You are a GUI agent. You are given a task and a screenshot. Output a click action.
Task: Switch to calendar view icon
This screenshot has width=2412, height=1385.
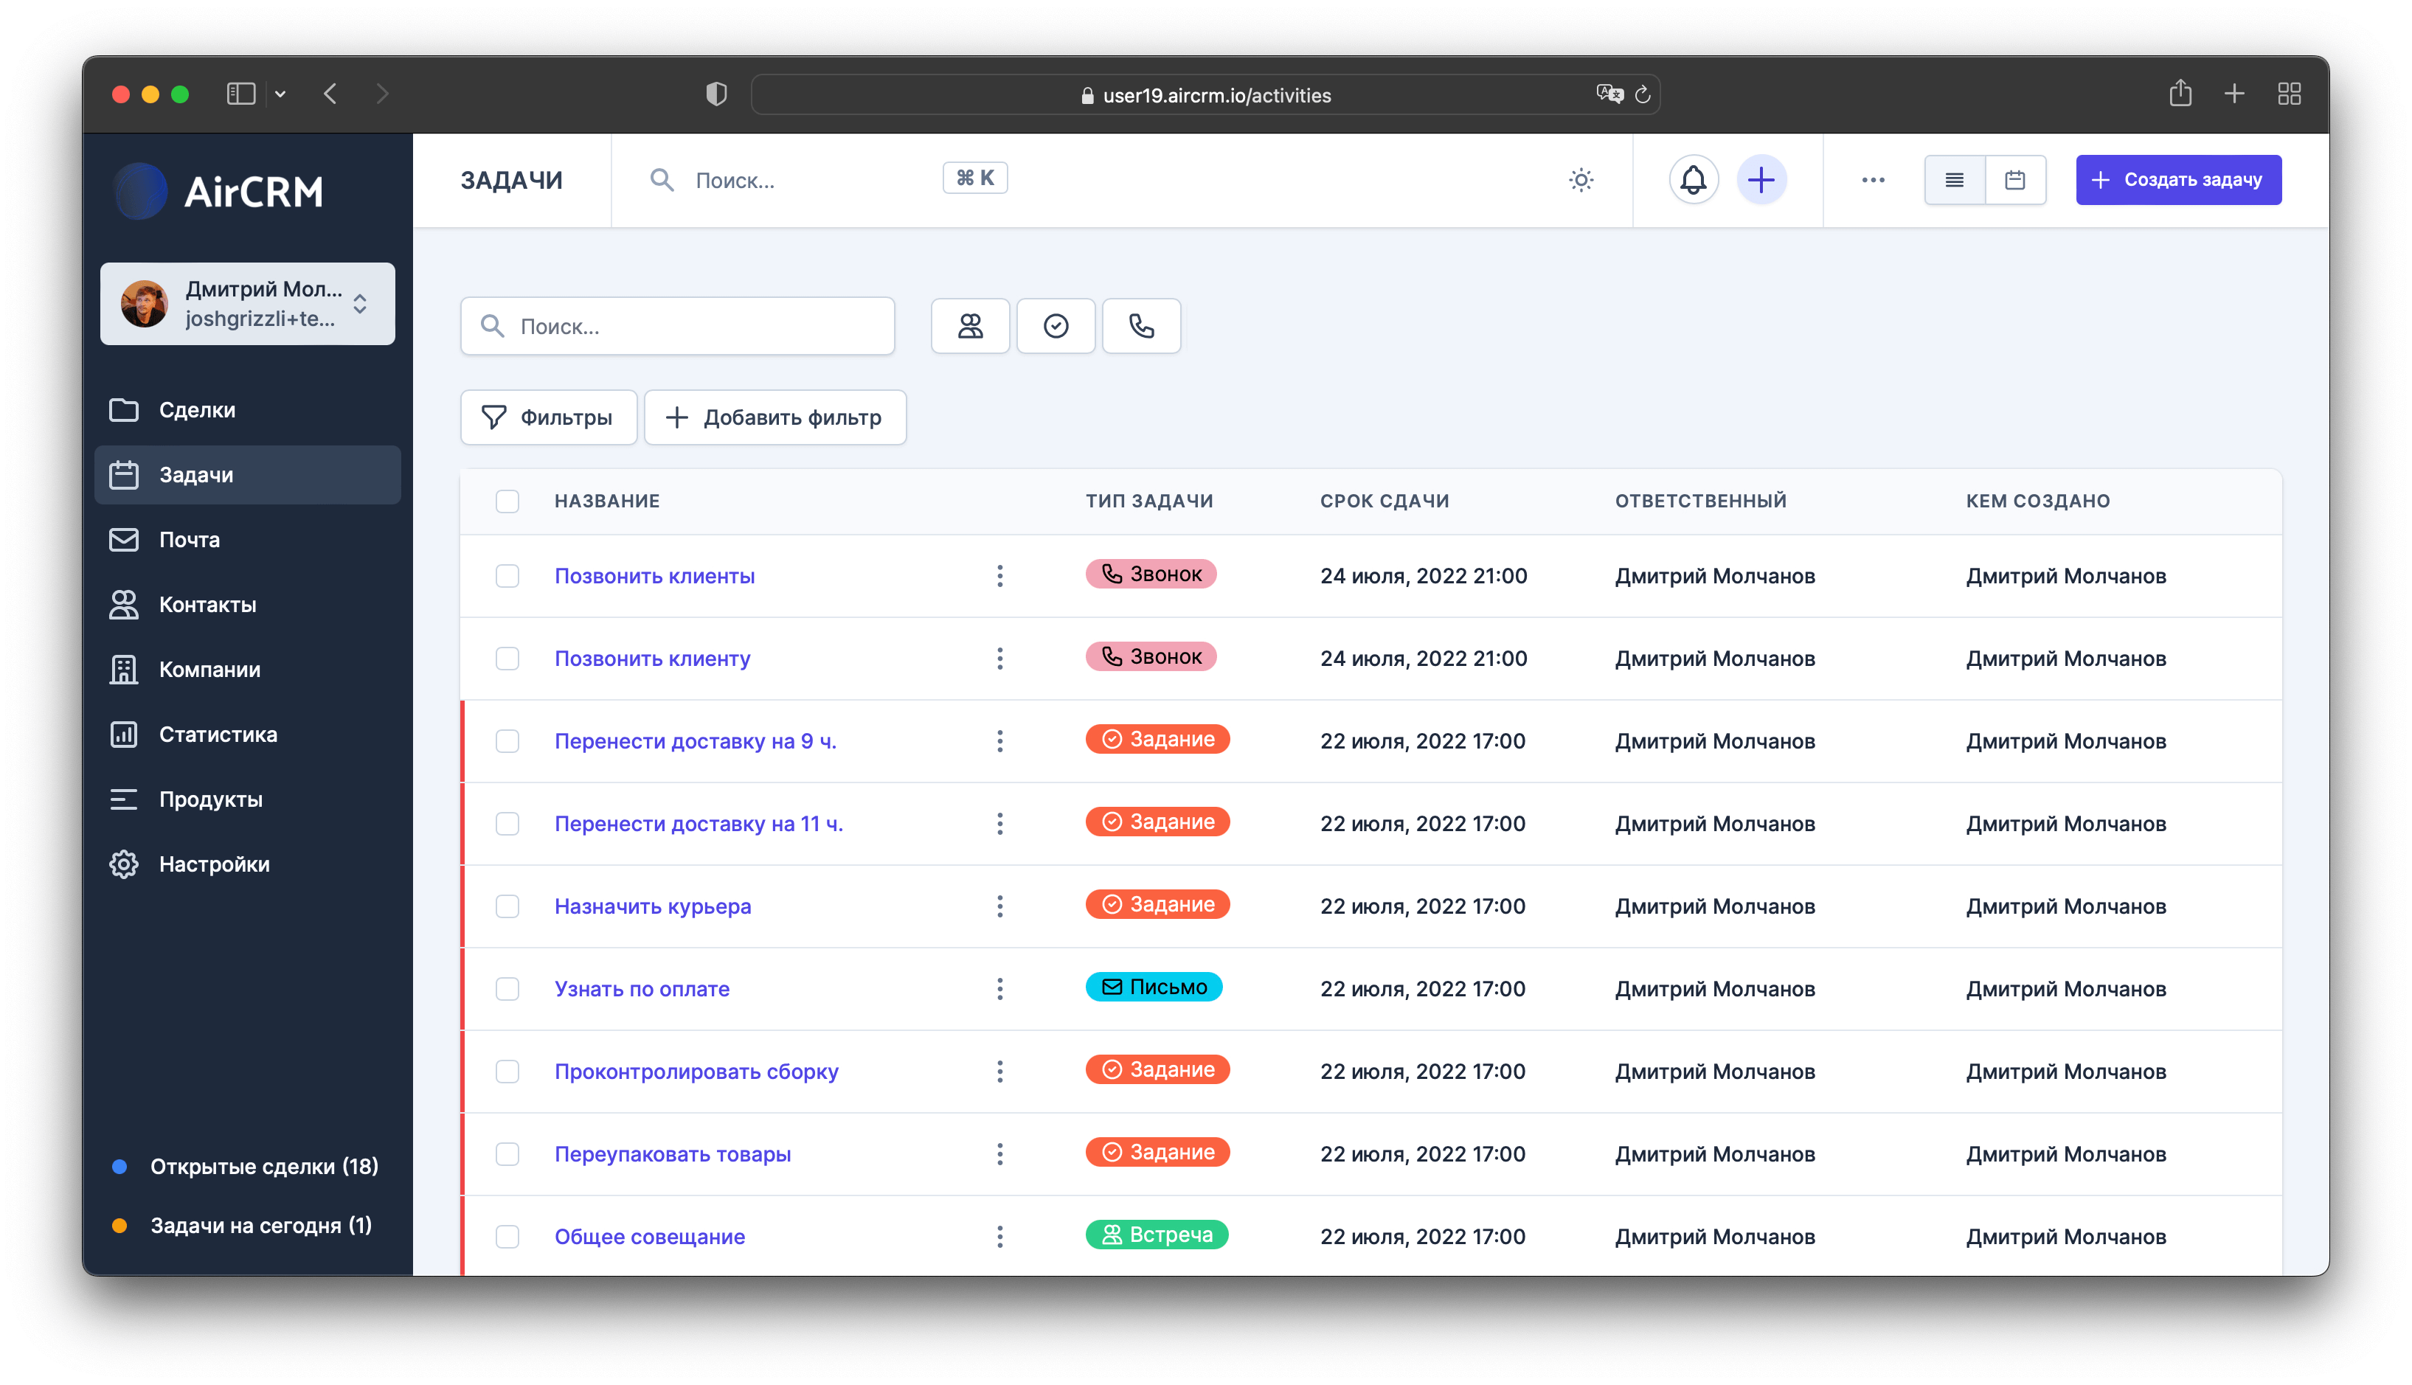click(2015, 178)
